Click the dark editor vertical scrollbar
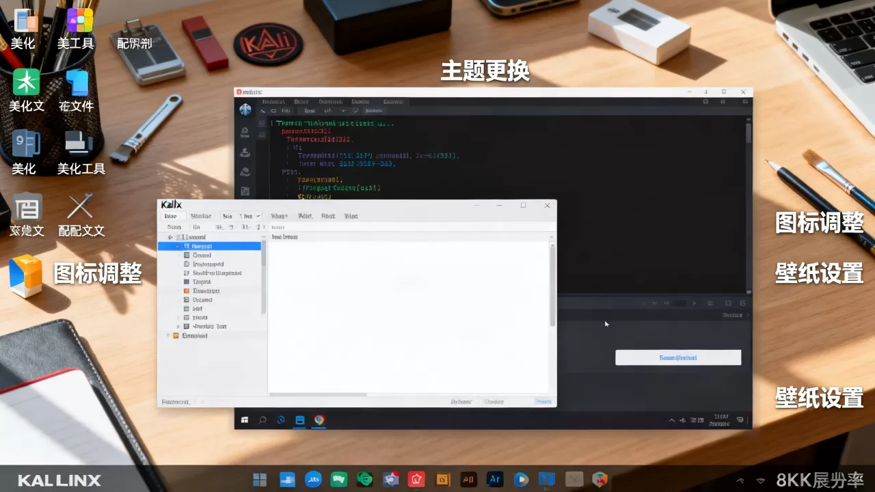The image size is (875, 492). point(749,133)
